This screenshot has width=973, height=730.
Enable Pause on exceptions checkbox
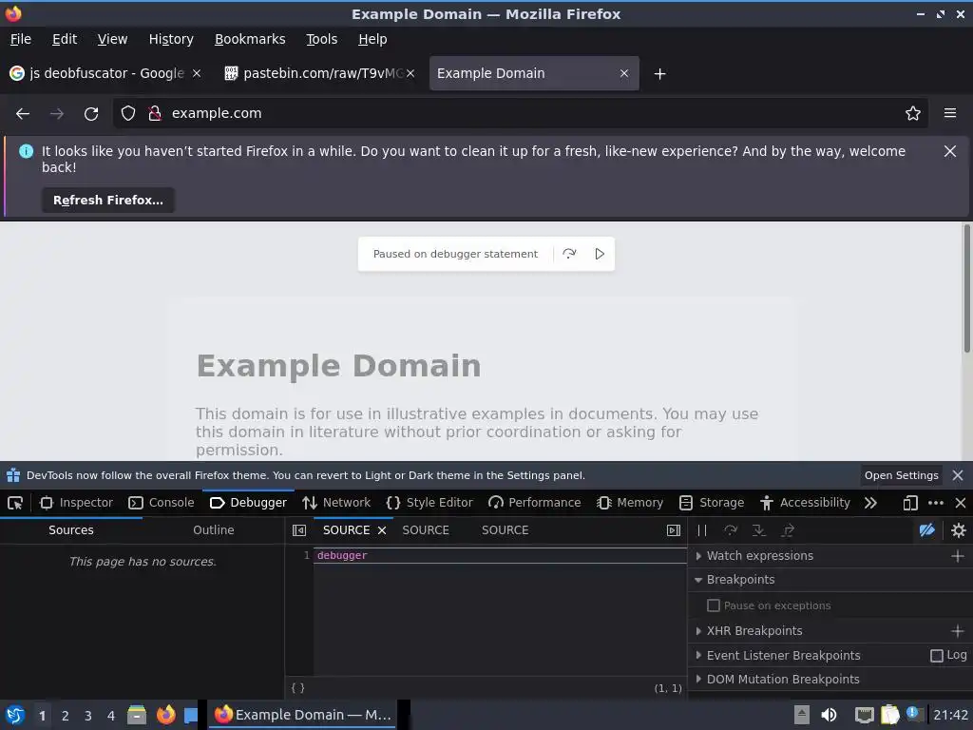714,605
